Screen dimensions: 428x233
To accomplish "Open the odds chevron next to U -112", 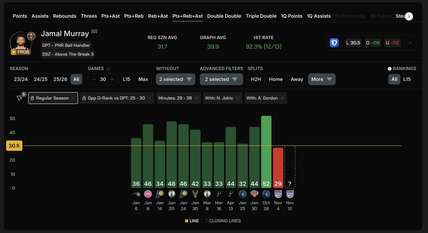I will coord(410,43).
